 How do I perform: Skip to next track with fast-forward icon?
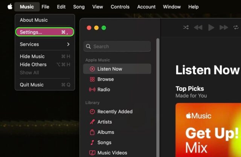(x=224, y=27)
